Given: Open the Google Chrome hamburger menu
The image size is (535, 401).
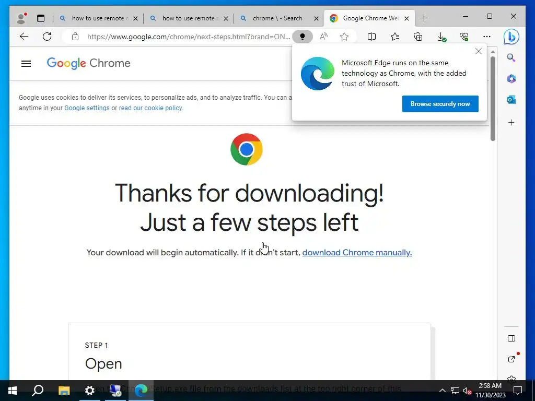Looking at the screenshot, I should click(26, 63).
